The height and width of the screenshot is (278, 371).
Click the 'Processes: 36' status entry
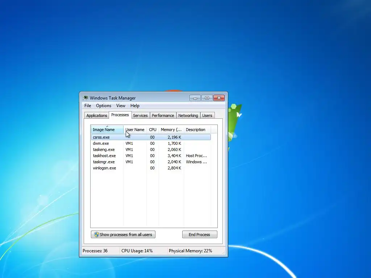click(95, 251)
